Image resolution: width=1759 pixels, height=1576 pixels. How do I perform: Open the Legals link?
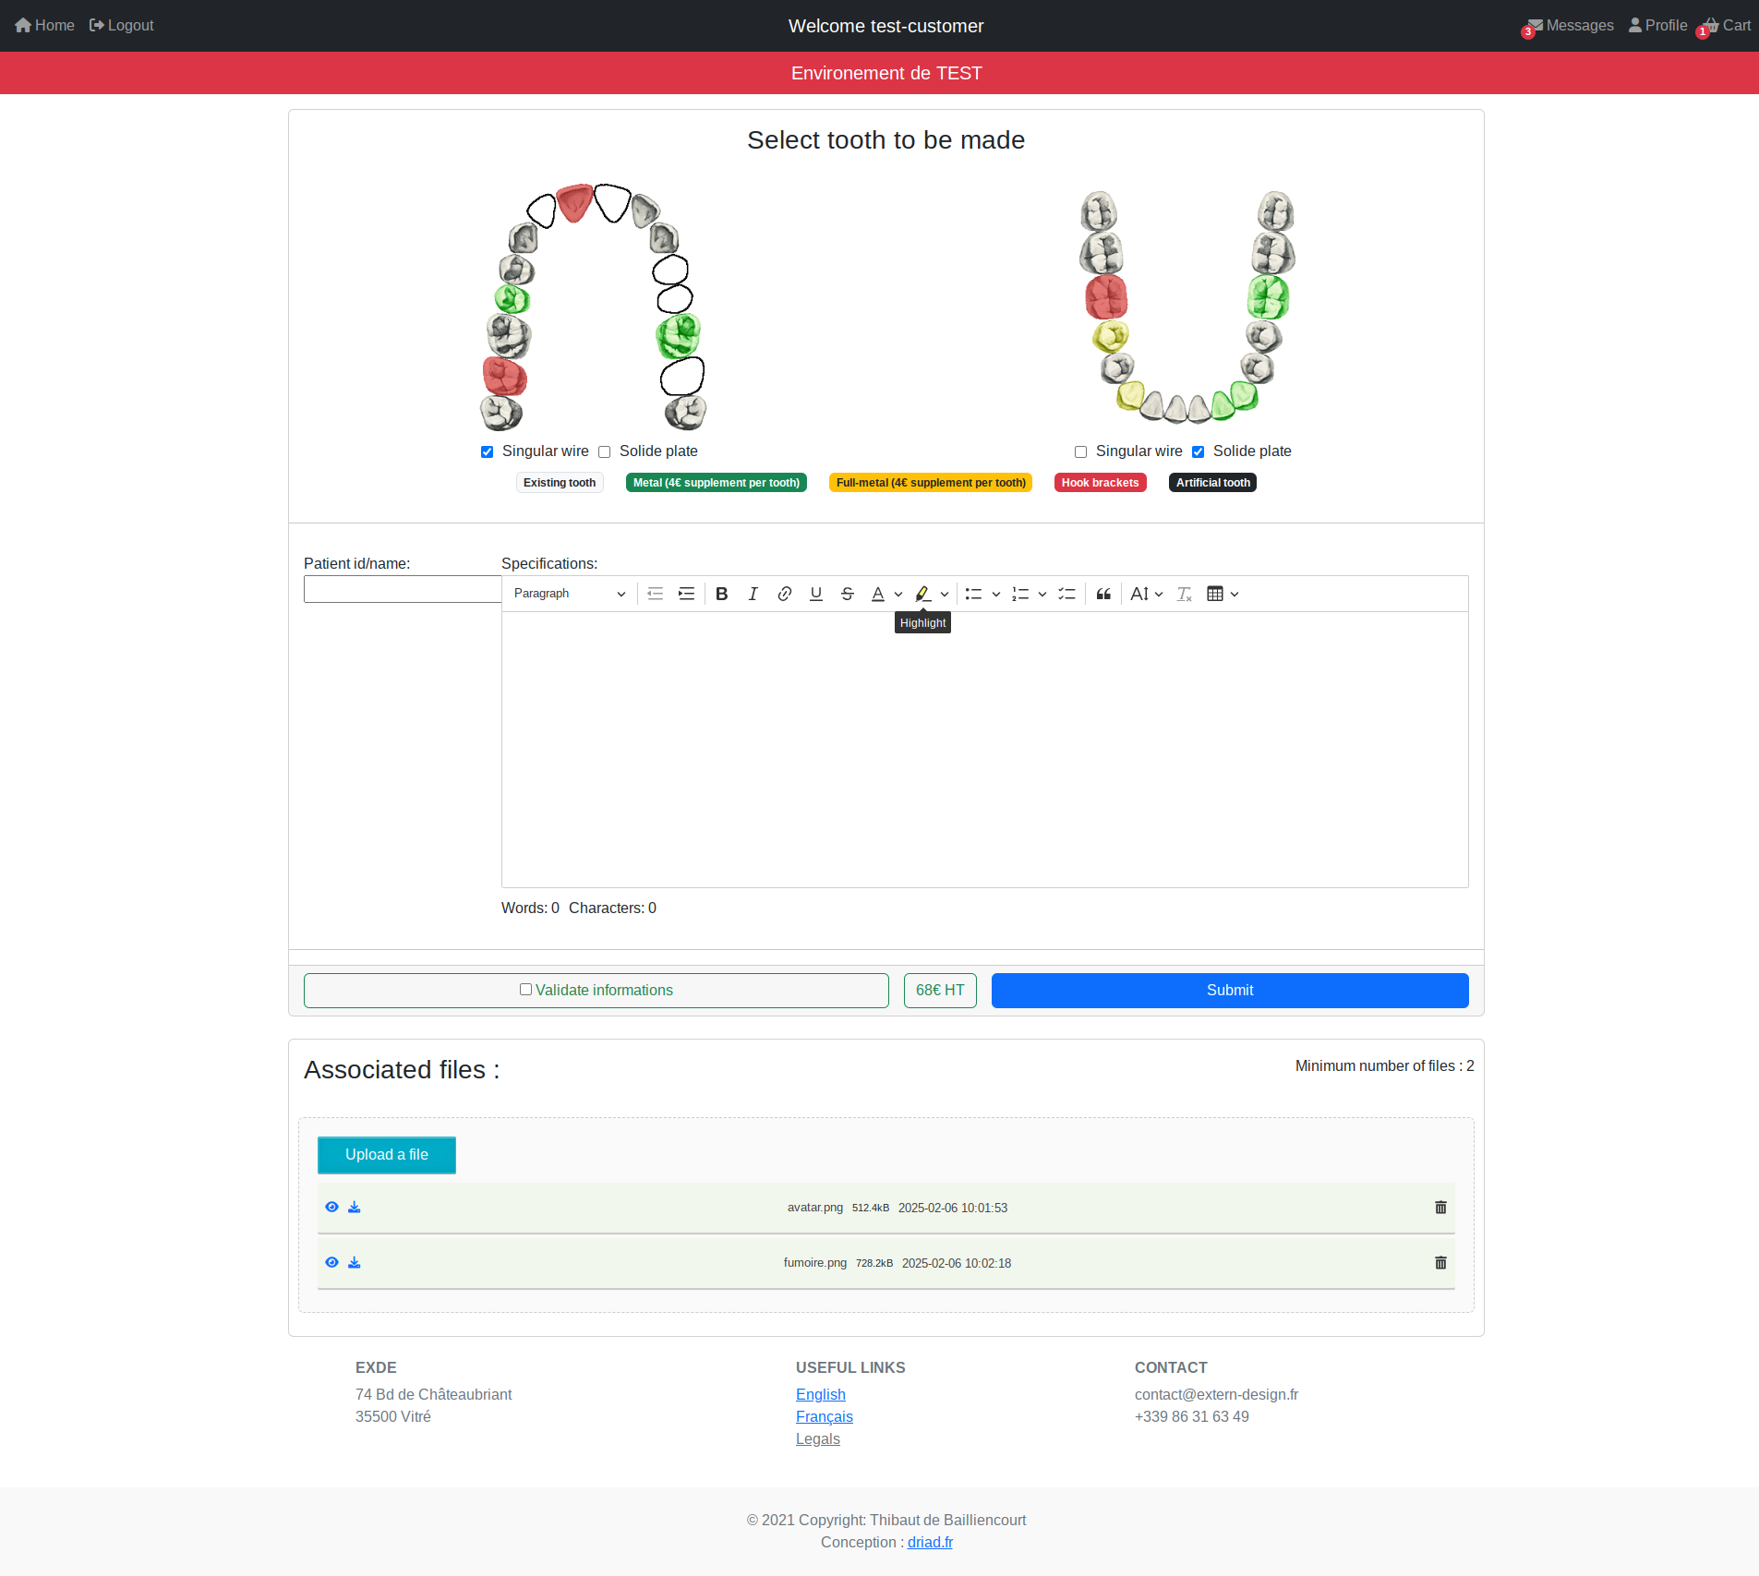click(x=818, y=1438)
